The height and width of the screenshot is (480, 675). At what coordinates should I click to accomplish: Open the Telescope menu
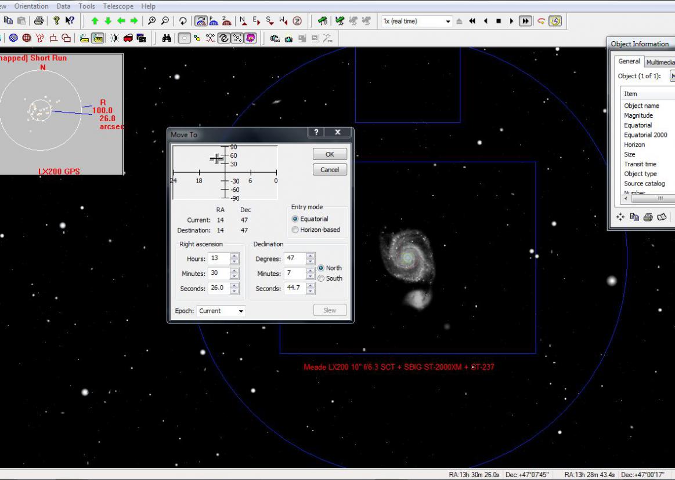pos(118,6)
